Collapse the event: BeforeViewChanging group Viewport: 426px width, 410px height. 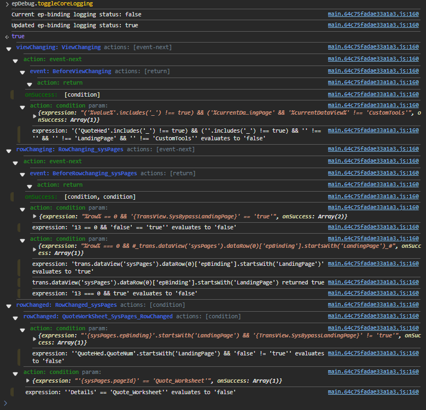22,73
